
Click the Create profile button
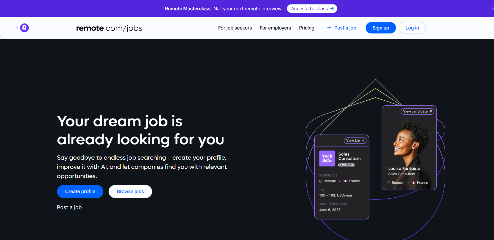tap(80, 192)
